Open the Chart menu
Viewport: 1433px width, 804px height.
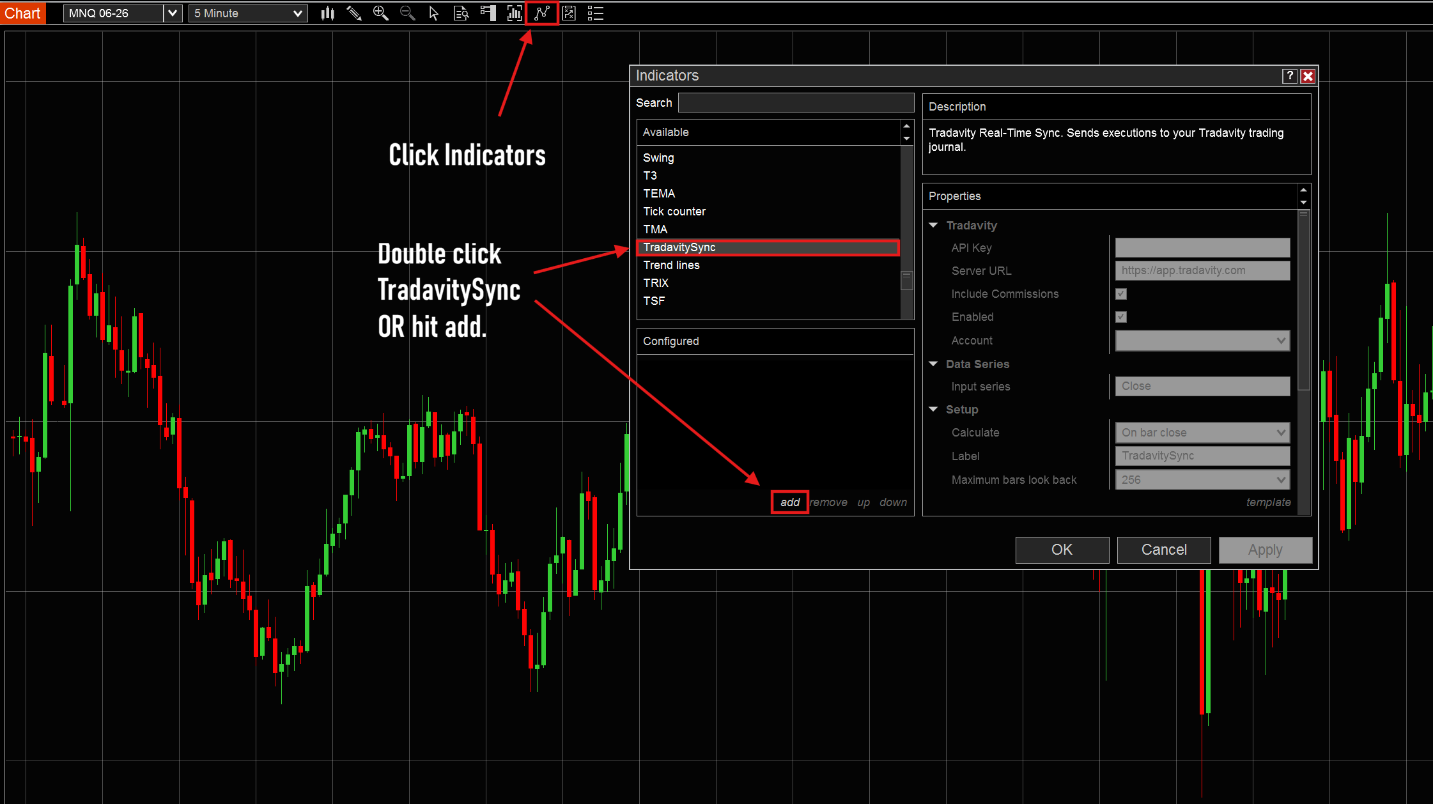22,13
